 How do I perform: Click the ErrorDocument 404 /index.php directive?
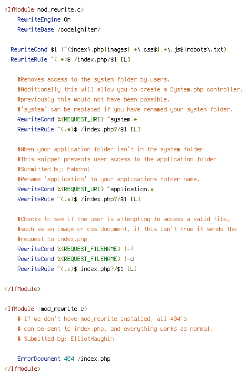coord(64,359)
